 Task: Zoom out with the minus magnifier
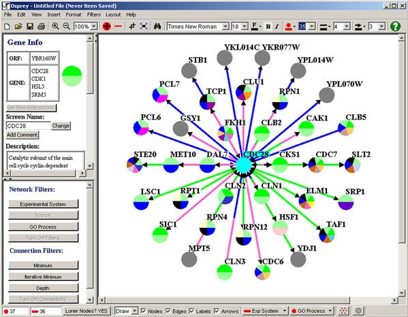point(66,27)
